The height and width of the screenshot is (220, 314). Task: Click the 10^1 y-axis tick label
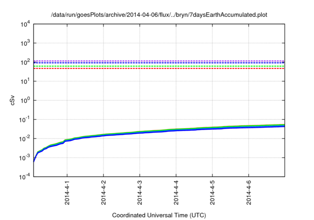[25, 82]
